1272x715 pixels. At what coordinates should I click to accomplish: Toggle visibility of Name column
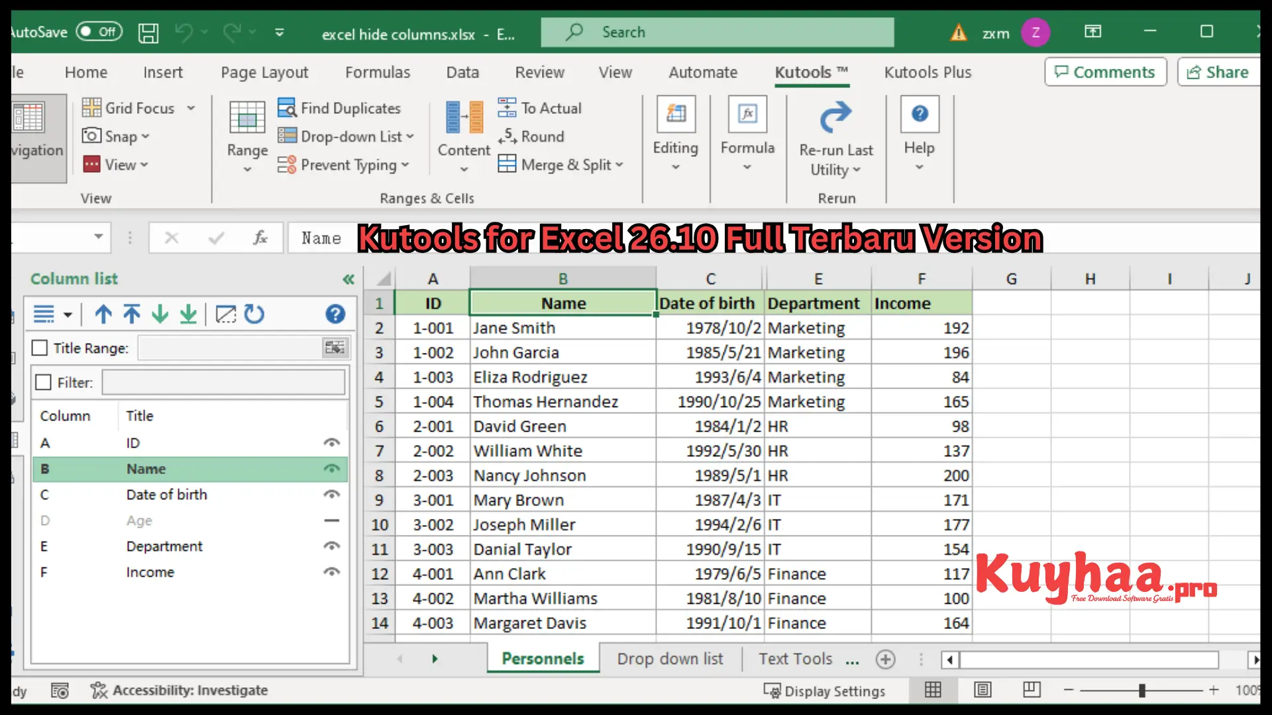pos(332,469)
